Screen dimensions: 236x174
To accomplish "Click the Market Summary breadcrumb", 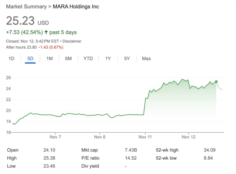I will click(x=26, y=7).
